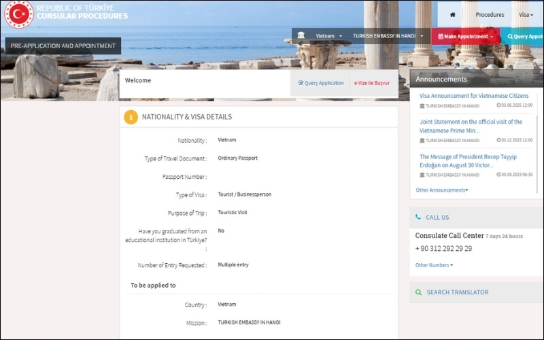Screen dimensions: 544x340
Task: Click the phone icon beside Call Us
Action: (418, 218)
